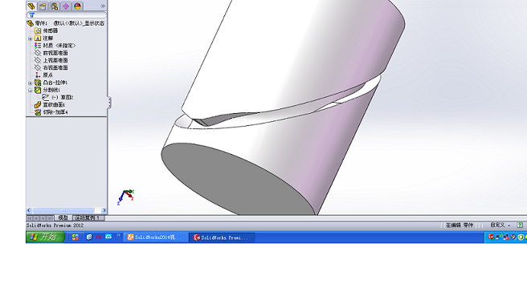This screenshot has width=527, height=296.
Task: Open the DimXpertManager tab icon
Action: coord(66,6)
